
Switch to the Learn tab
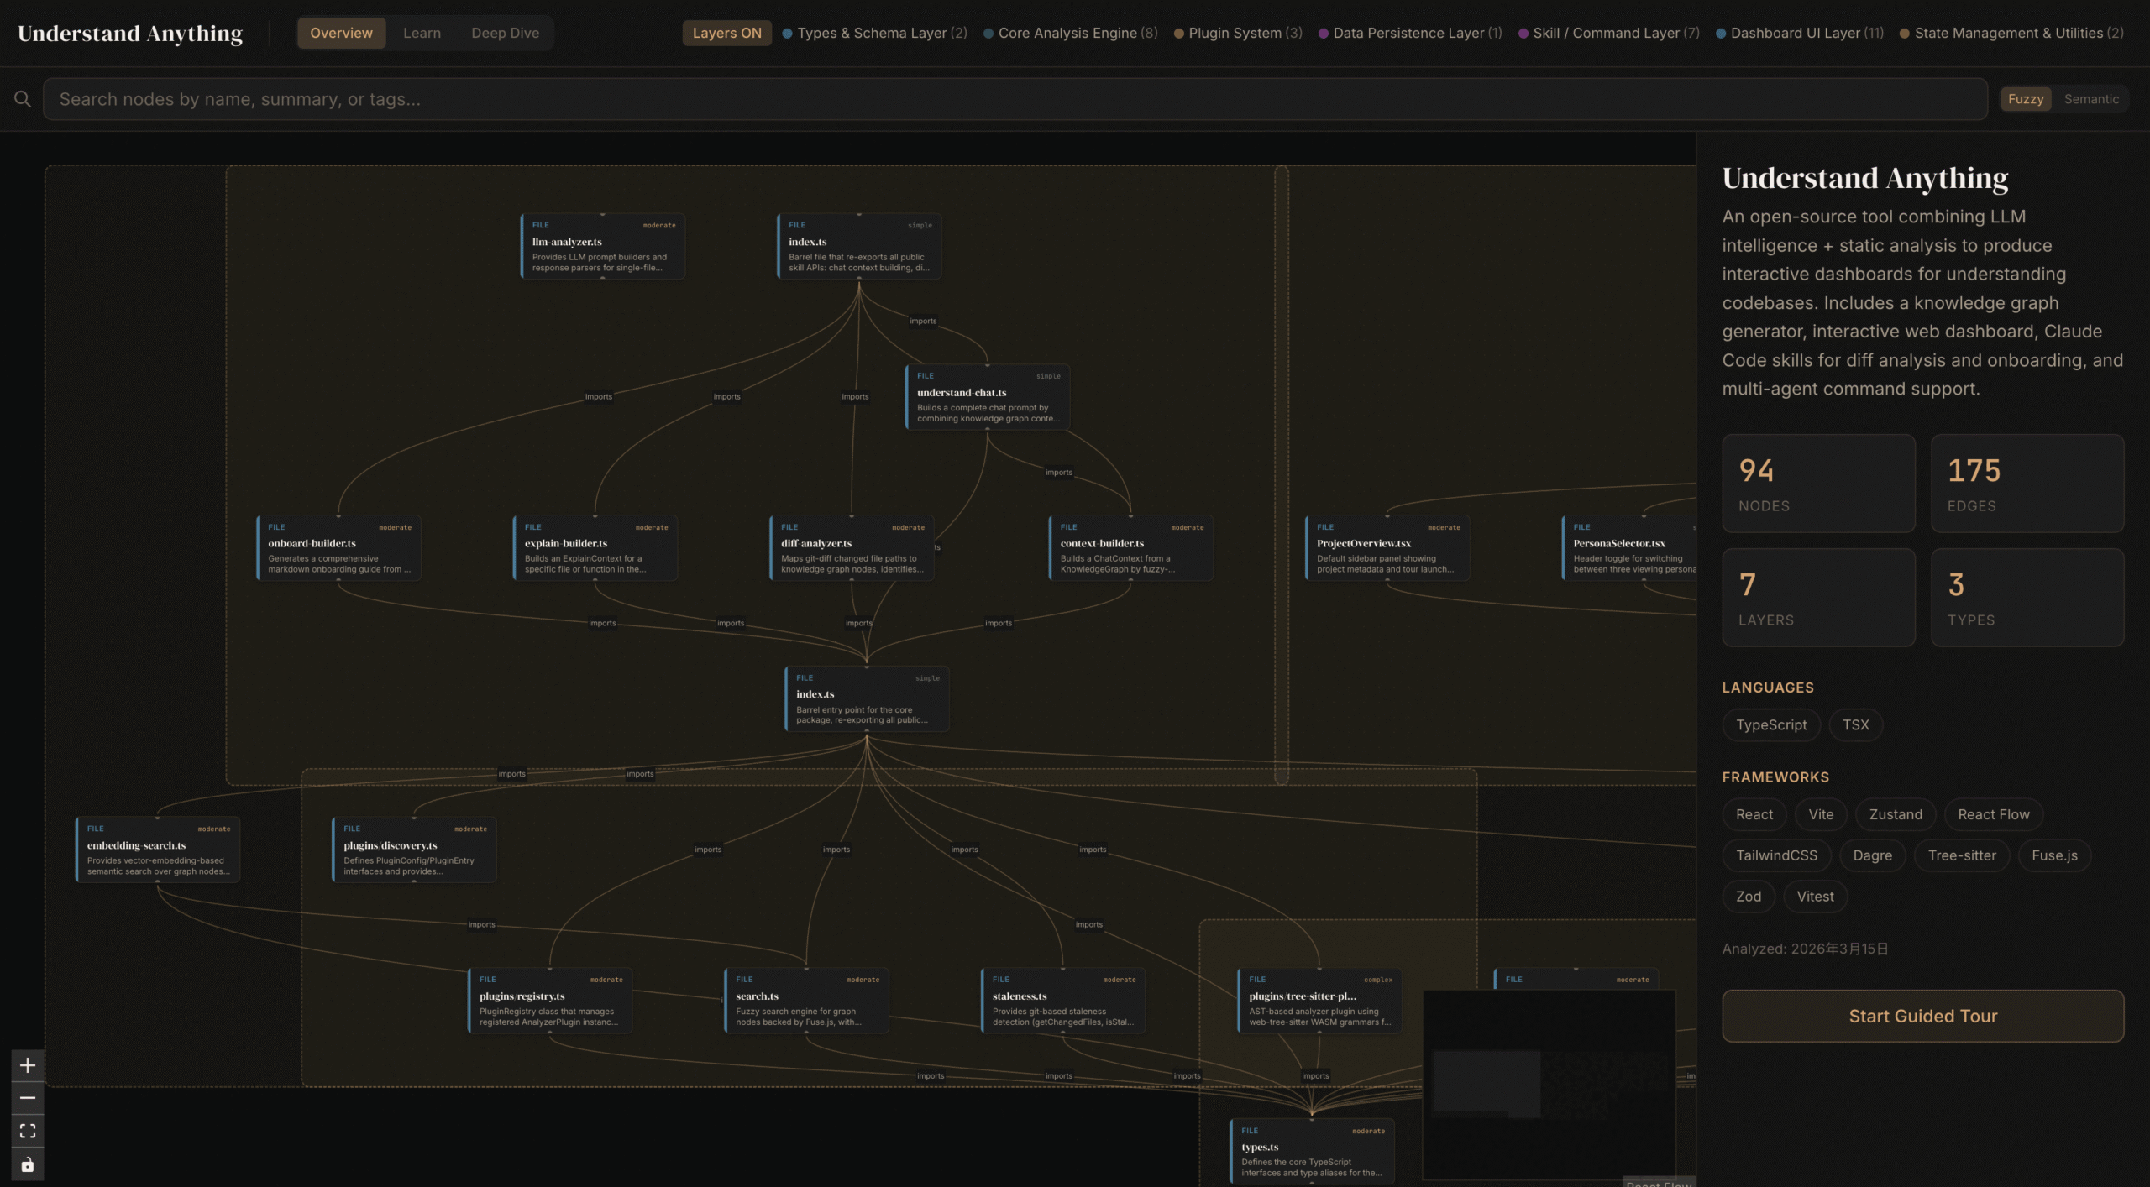[422, 33]
